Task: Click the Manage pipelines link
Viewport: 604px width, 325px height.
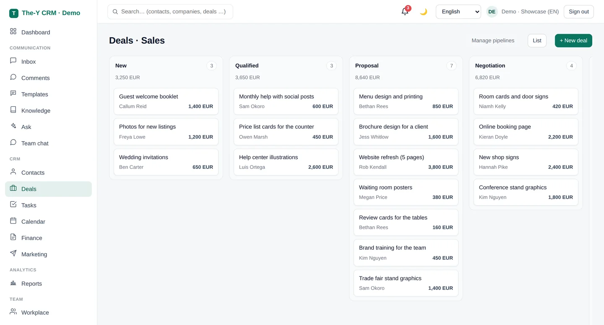Action: click(493, 41)
